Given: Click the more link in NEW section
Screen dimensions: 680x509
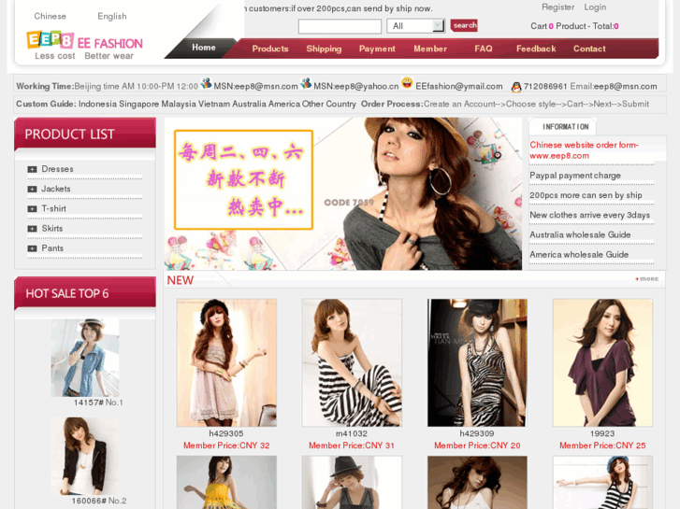Looking at the screenshot, I should coord(646,279).
